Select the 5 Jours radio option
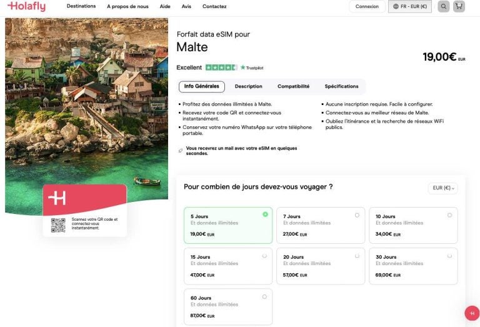Viewport: 480px width, 327px height. (x=265, y=214)
